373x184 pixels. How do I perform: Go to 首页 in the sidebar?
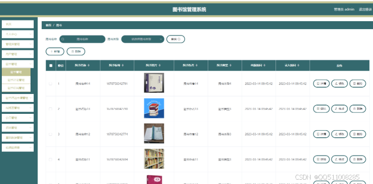point(18,24)
